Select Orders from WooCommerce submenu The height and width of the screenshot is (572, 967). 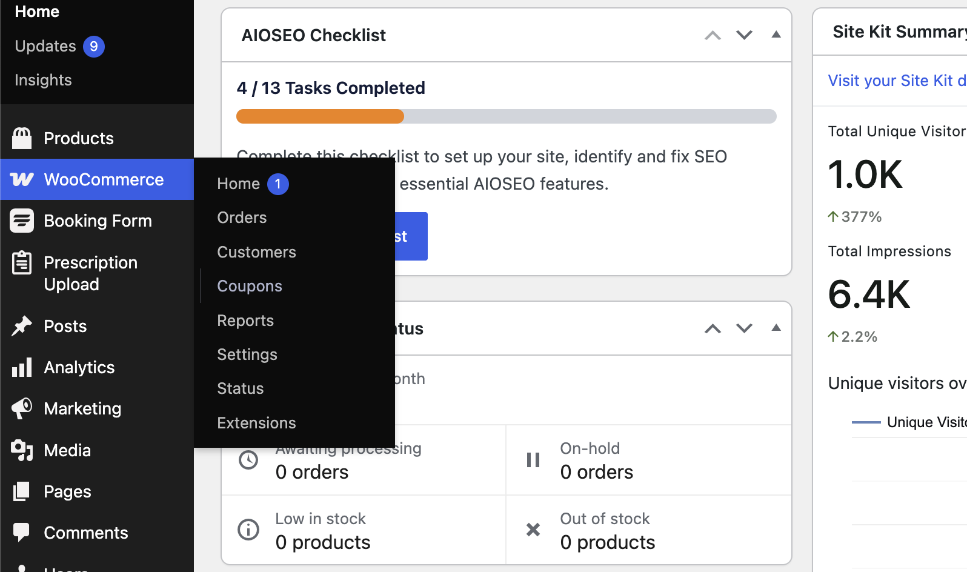pos(242,218)
